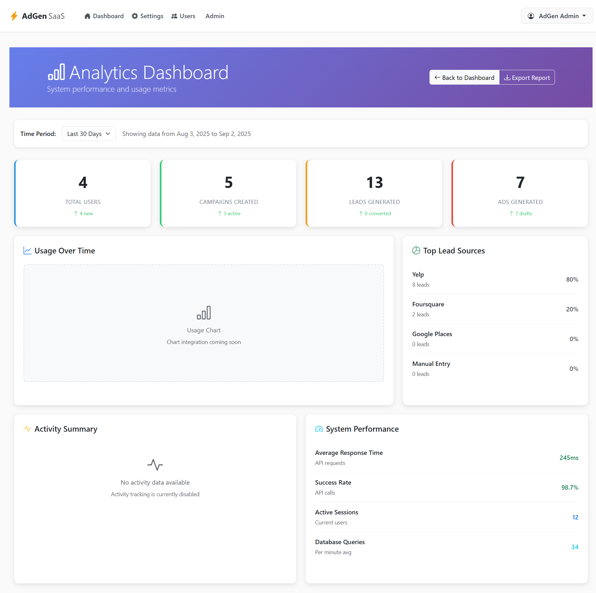Viewport: 596px width, 593px height.
Task: Click the up arrow next to 4 new
Action: tap(76, 213)
